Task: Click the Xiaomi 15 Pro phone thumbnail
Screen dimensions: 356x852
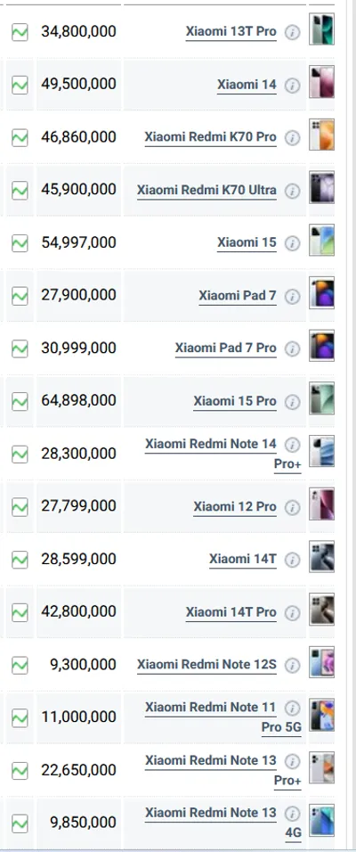Action: click(322, 398)
